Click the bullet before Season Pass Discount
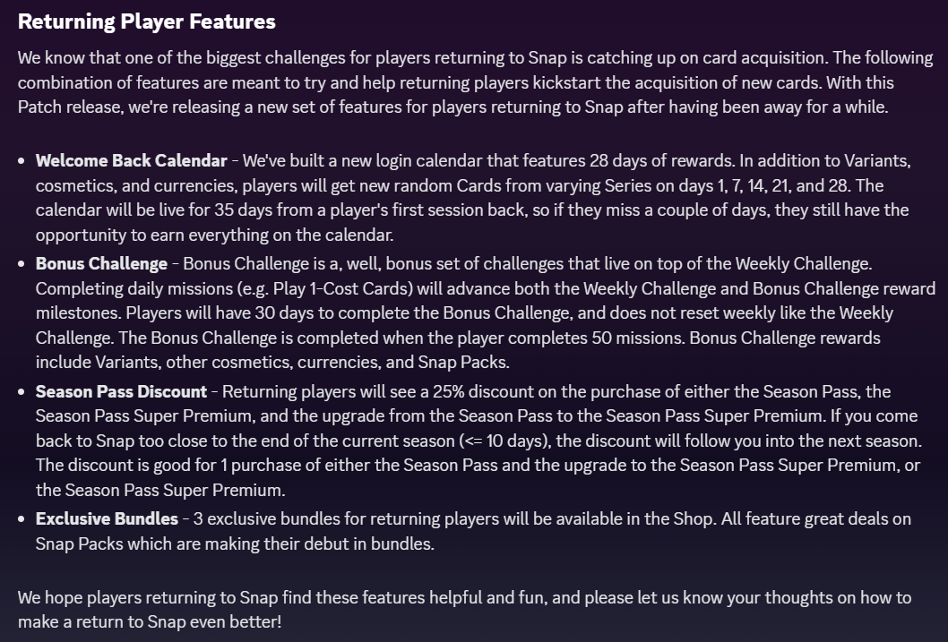Screen dimensions: 948x642 (x=22, y=392)
